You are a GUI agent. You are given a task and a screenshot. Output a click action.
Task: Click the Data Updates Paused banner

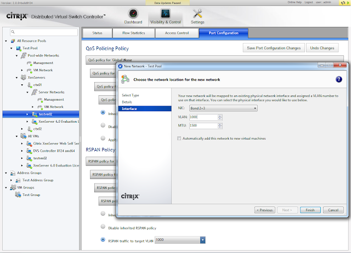tap(167, 3)
